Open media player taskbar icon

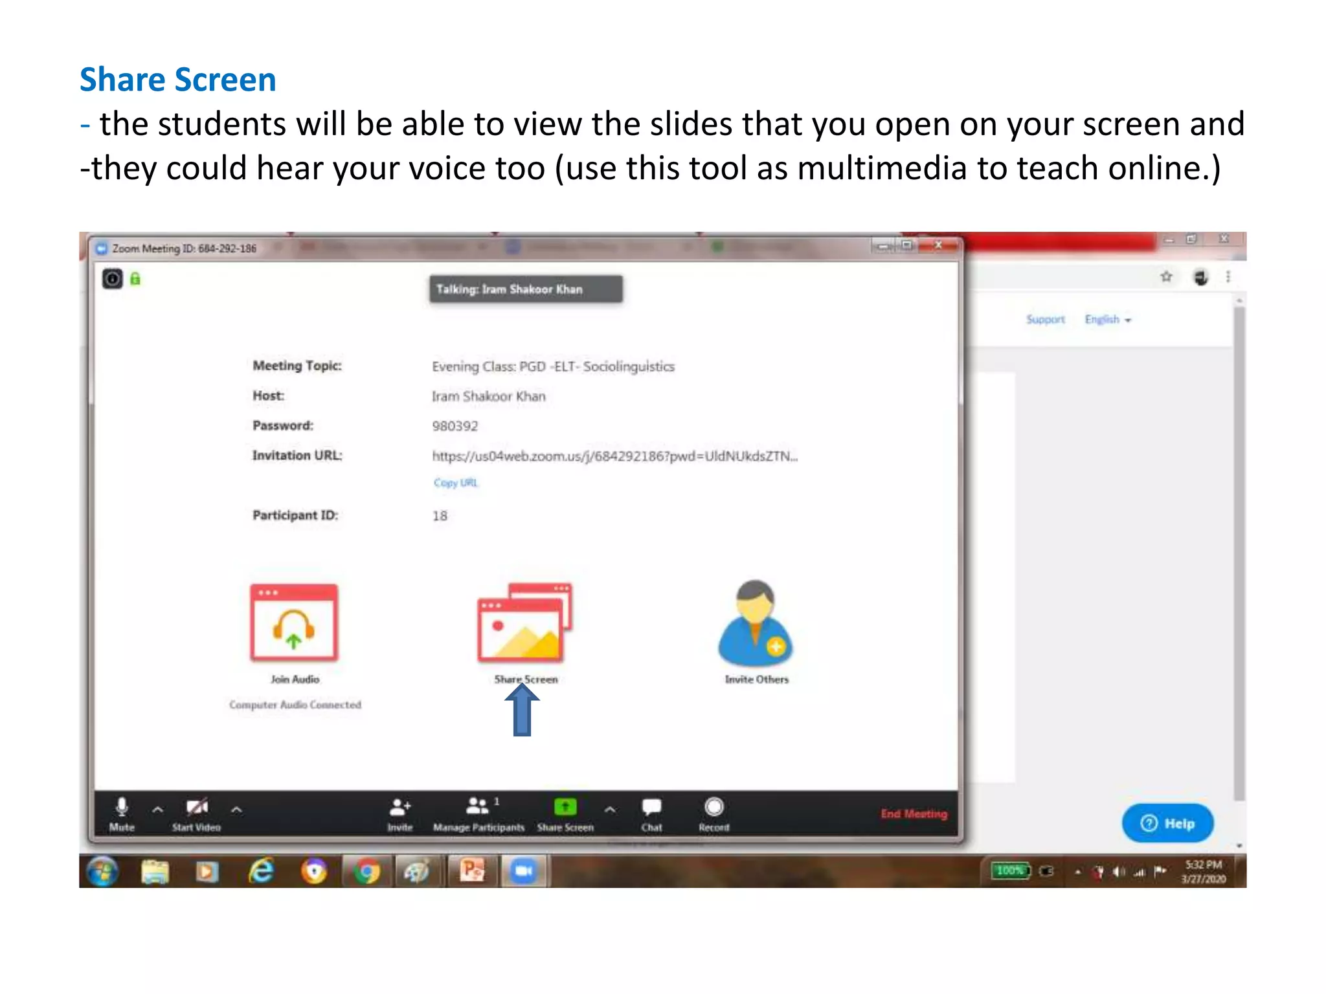[207, 872]
